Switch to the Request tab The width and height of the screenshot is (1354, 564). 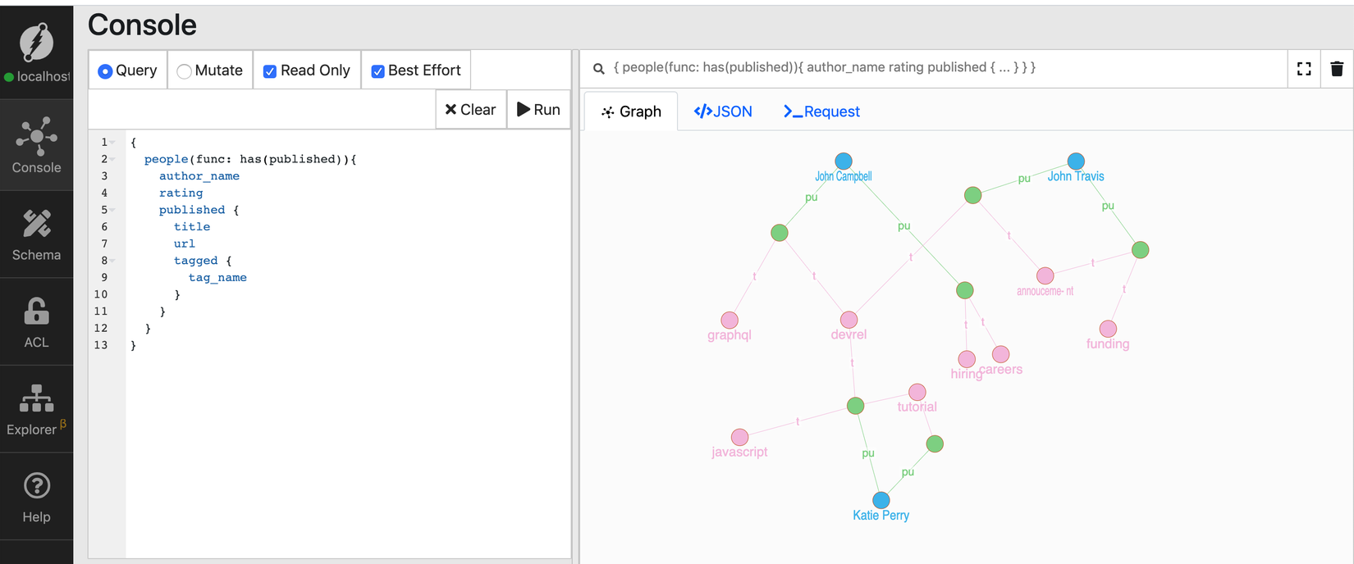(x=821, y=111)
